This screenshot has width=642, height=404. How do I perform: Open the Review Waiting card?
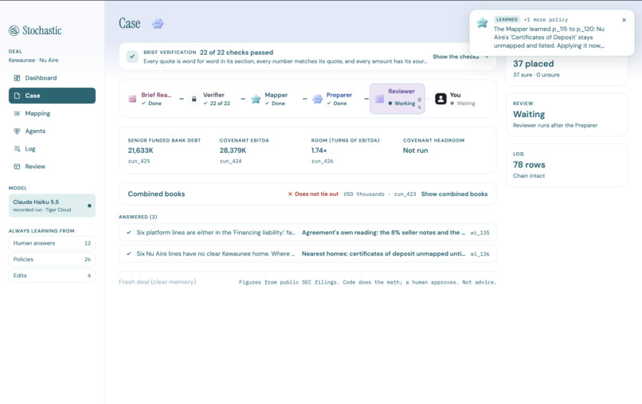click(566, 115)
